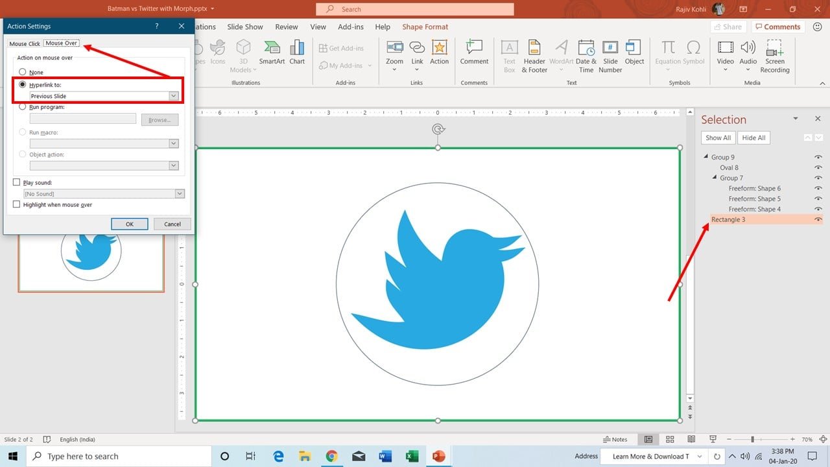This screenshot has height=467, width=830.
Task: Click the Link ribbon button
Action: pyautogui.click(x=417, y=56)
